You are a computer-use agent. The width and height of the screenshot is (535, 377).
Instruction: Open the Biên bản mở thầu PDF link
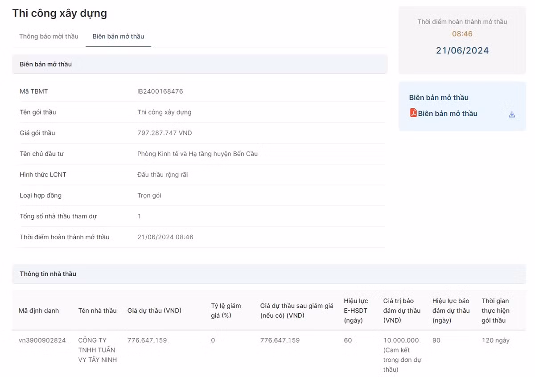coord(447,114)
